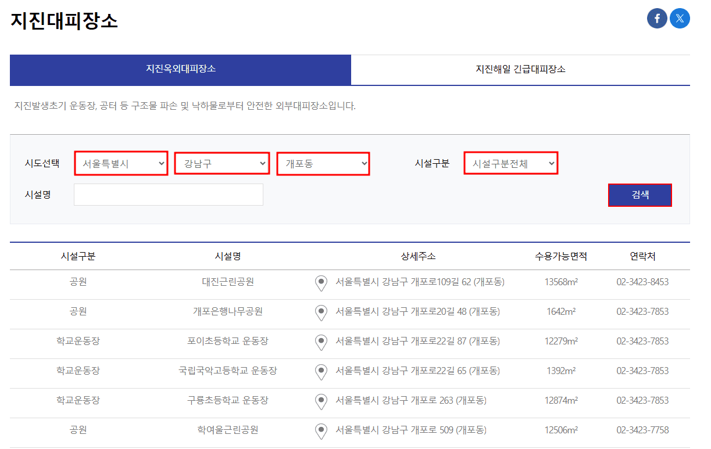Click map pin icon for 학여울근린공원
Viewport: 711px width, 449px height.
(321, 432)
